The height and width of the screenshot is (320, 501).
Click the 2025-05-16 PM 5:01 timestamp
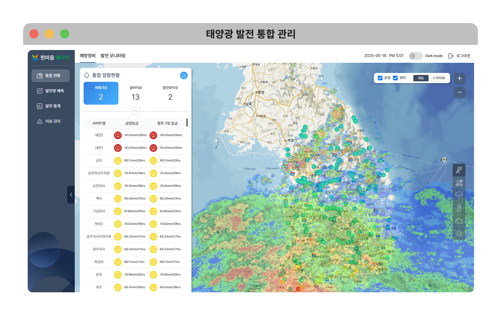pyautogui.click(x=384, y=56)
